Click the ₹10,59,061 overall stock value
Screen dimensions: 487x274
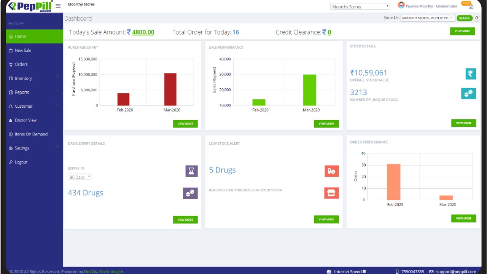click(x=369, y=73)
